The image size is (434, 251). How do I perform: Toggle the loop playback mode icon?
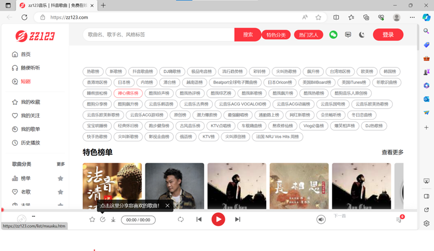[181, 219]
